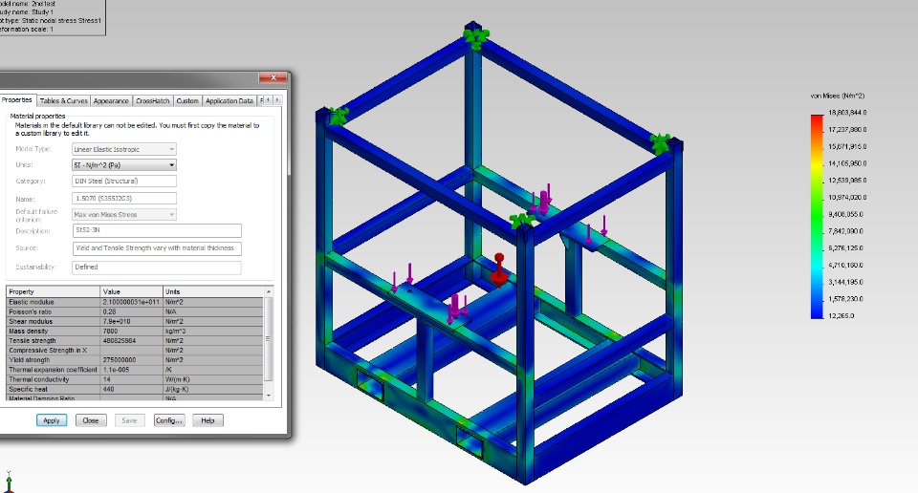
Task: Select the Thermal conductivity row
Action: coord(135,379)
